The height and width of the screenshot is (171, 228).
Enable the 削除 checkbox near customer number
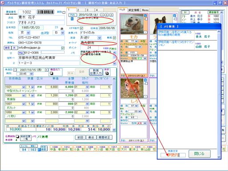coord(64,12)
